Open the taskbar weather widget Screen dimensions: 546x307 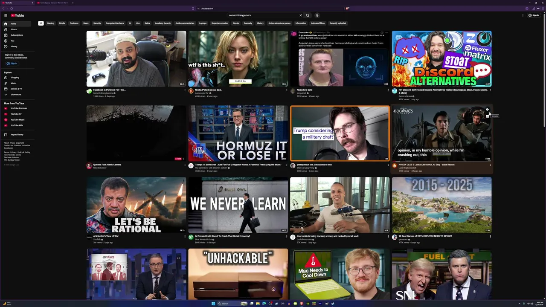click(x=7, y=304)
